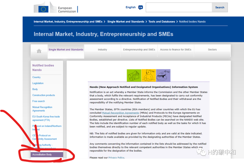244x163 pixels.
Task: Open the Free search sidebar link
Action: (39, 101)
